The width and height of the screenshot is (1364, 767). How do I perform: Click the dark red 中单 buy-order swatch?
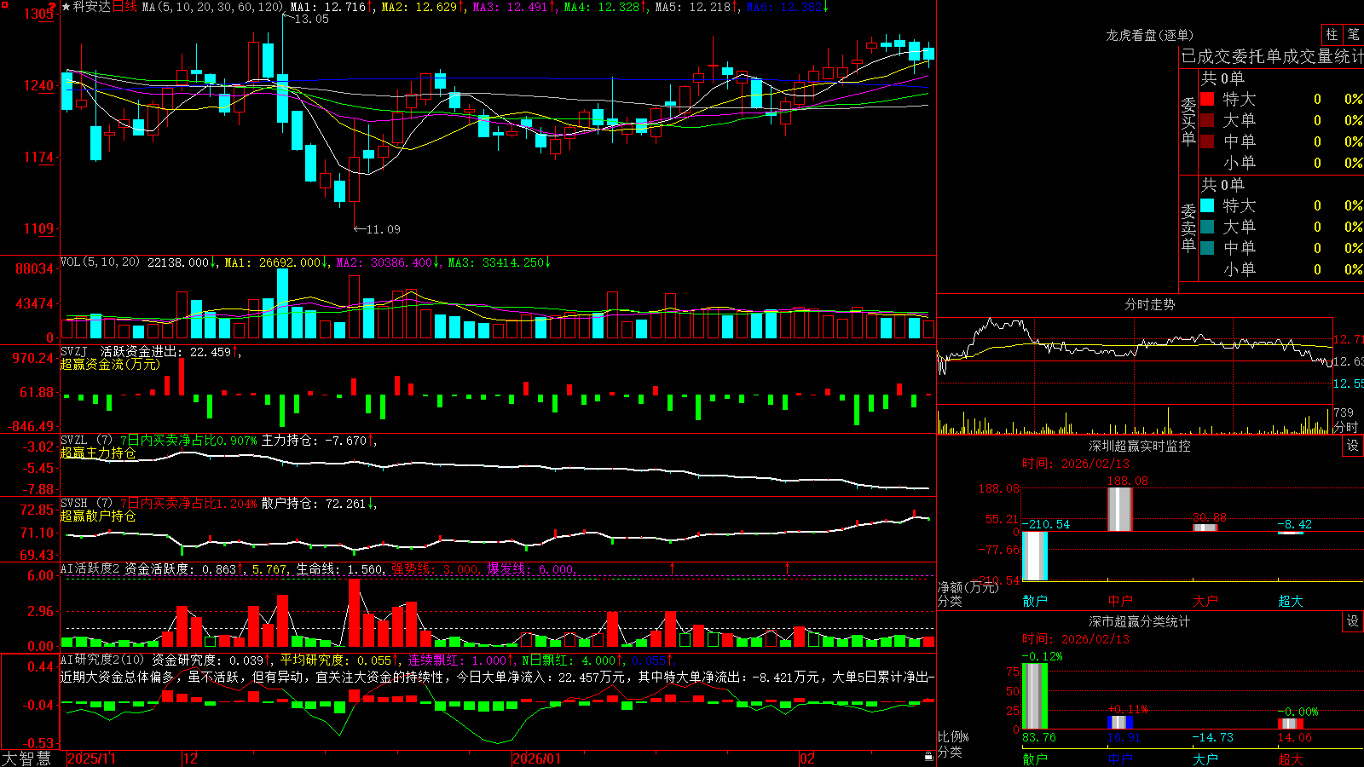point(1207,141)
